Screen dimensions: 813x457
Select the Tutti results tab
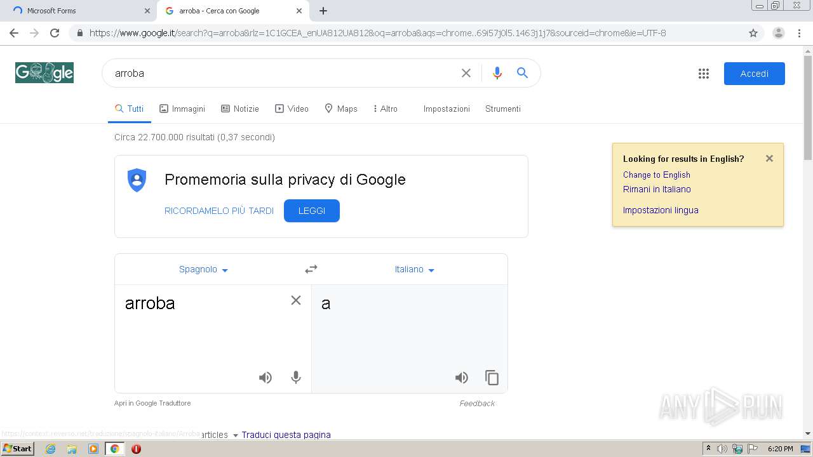[x=130, y=109]
